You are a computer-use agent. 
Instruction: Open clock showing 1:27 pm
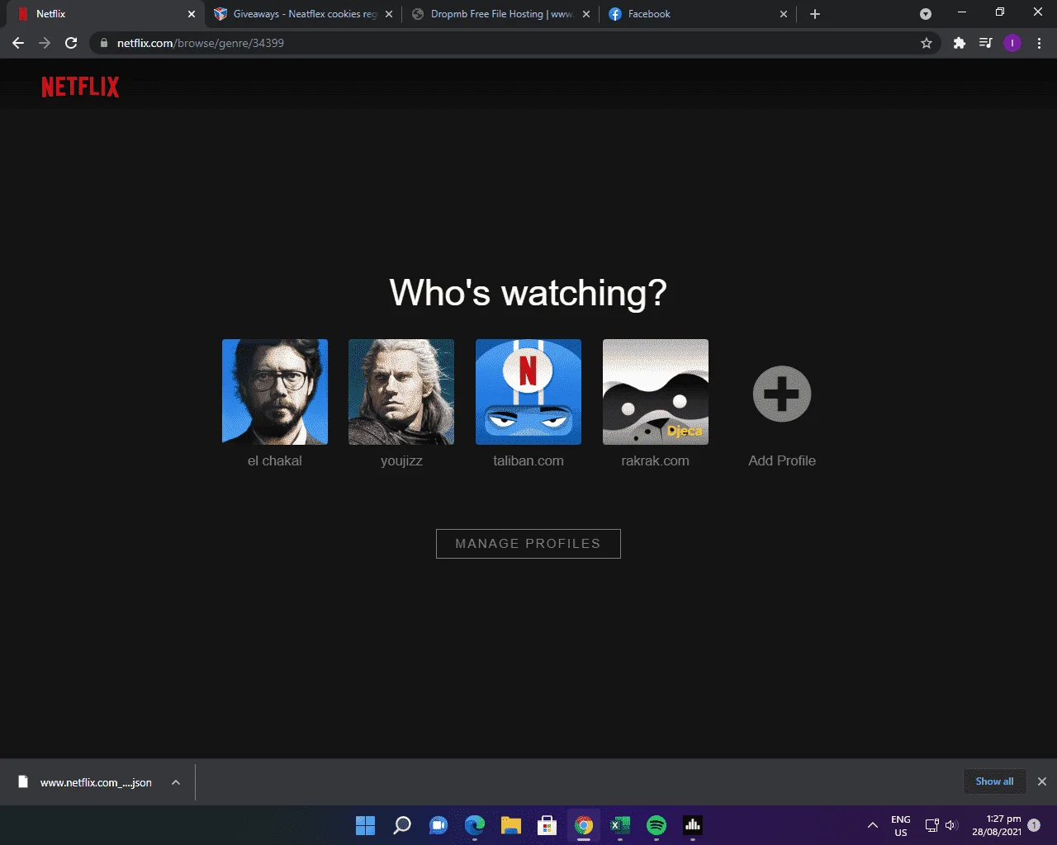(997, 825)
